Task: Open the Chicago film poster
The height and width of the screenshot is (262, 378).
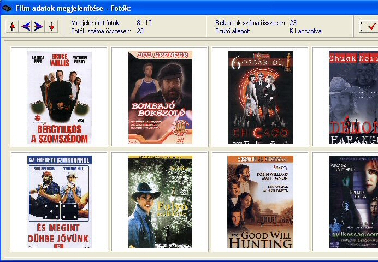Action: point(261,97)
